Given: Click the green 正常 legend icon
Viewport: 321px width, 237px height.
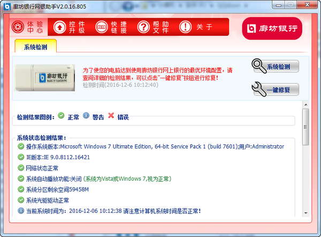Looking at the screenshot, I should (61, 115).
